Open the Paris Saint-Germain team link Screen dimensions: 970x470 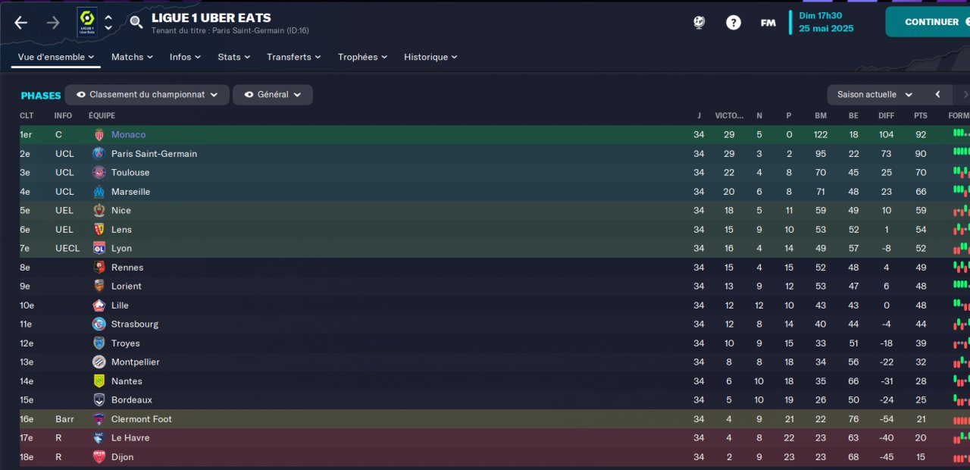click(x=154, y=154)
